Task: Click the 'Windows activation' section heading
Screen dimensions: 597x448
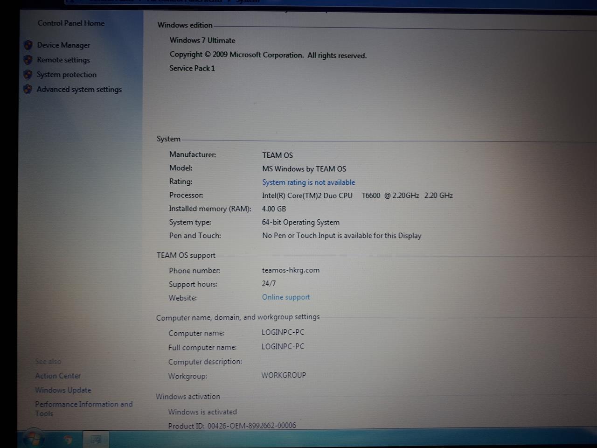Action: tap(188, 397)
